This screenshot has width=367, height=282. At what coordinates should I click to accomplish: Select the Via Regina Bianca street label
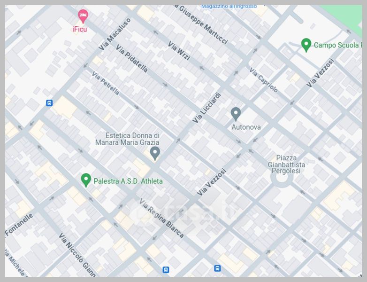pos(161,218)
